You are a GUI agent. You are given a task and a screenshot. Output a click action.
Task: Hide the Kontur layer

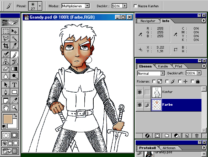point(139,92)
